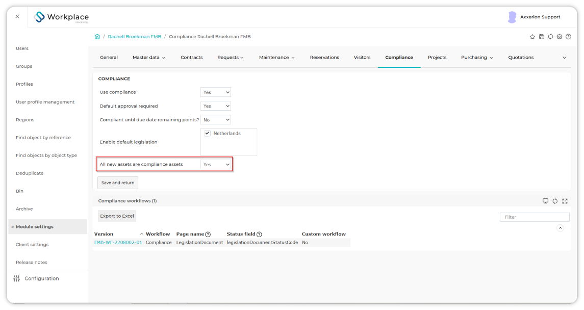Open Release notes in the sidebar
Screen dimensions: 584x310
(x=31, y=263)
